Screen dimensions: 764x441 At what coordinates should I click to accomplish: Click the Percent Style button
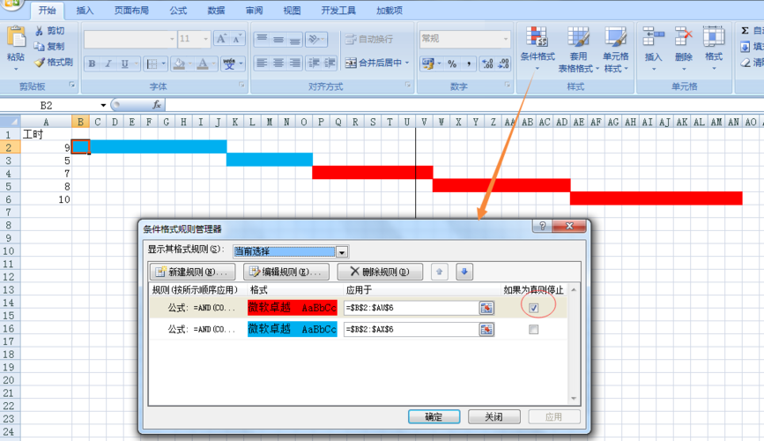[452, 64]
